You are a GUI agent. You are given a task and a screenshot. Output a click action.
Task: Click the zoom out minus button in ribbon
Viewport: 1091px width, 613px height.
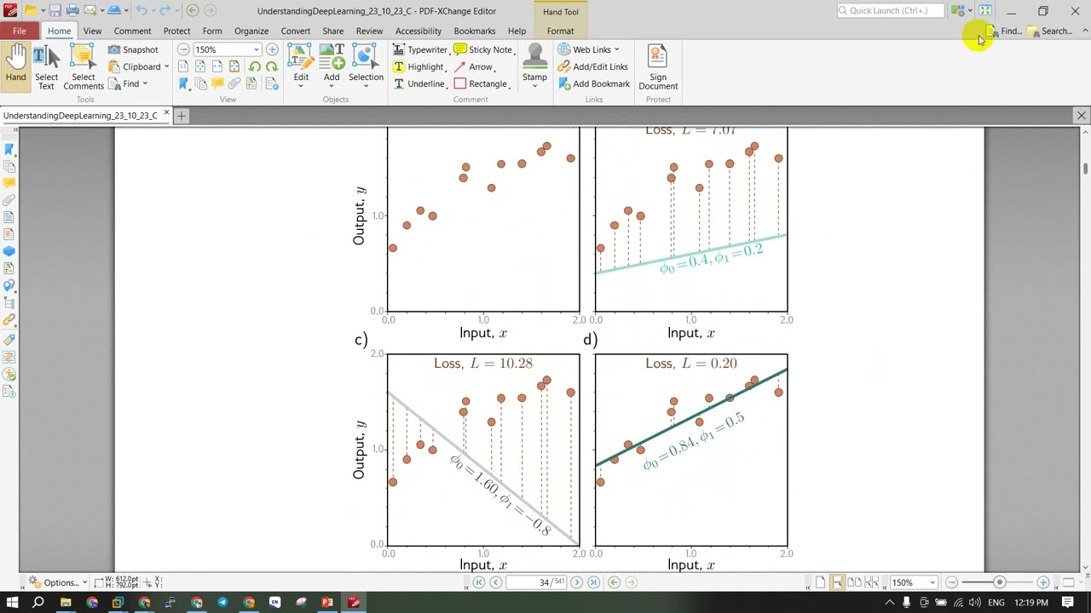[x=183, y=50]
